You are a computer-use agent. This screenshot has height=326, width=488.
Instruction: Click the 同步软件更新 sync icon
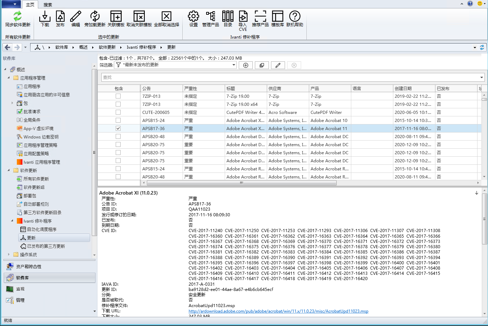tap(18, 16)
